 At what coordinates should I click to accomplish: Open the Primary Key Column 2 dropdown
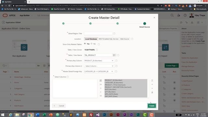(x=99, y=66)
